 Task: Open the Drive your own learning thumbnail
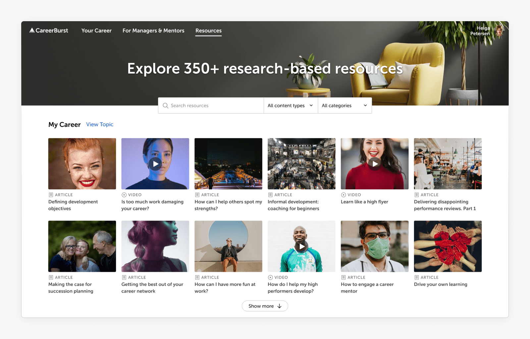tap(448, 246)
